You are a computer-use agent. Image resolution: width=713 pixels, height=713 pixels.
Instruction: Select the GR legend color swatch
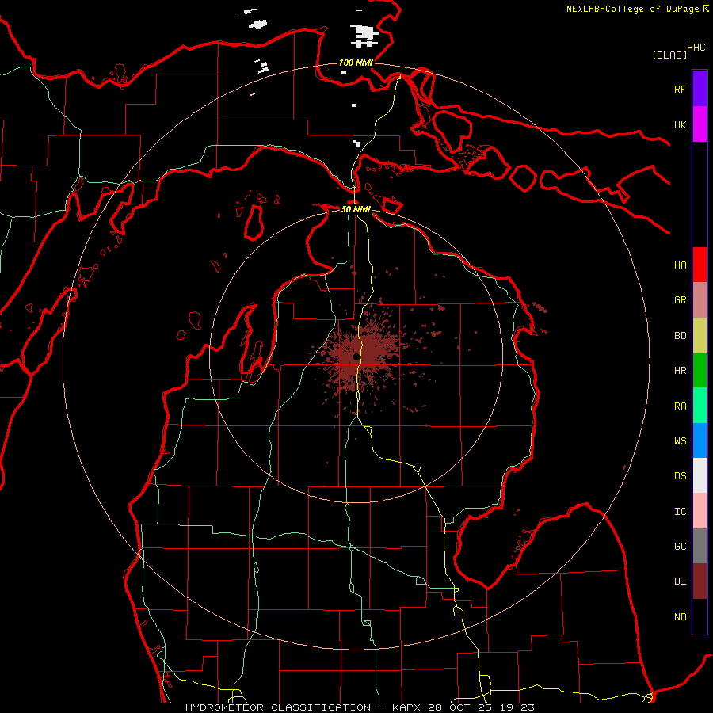pos(700,300)
